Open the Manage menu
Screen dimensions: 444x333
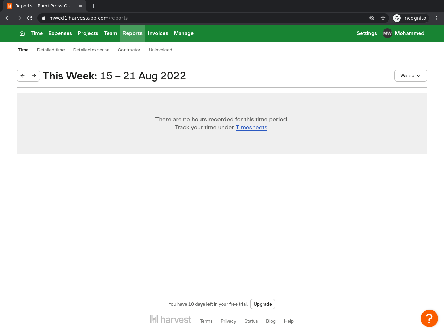point(184,33)
